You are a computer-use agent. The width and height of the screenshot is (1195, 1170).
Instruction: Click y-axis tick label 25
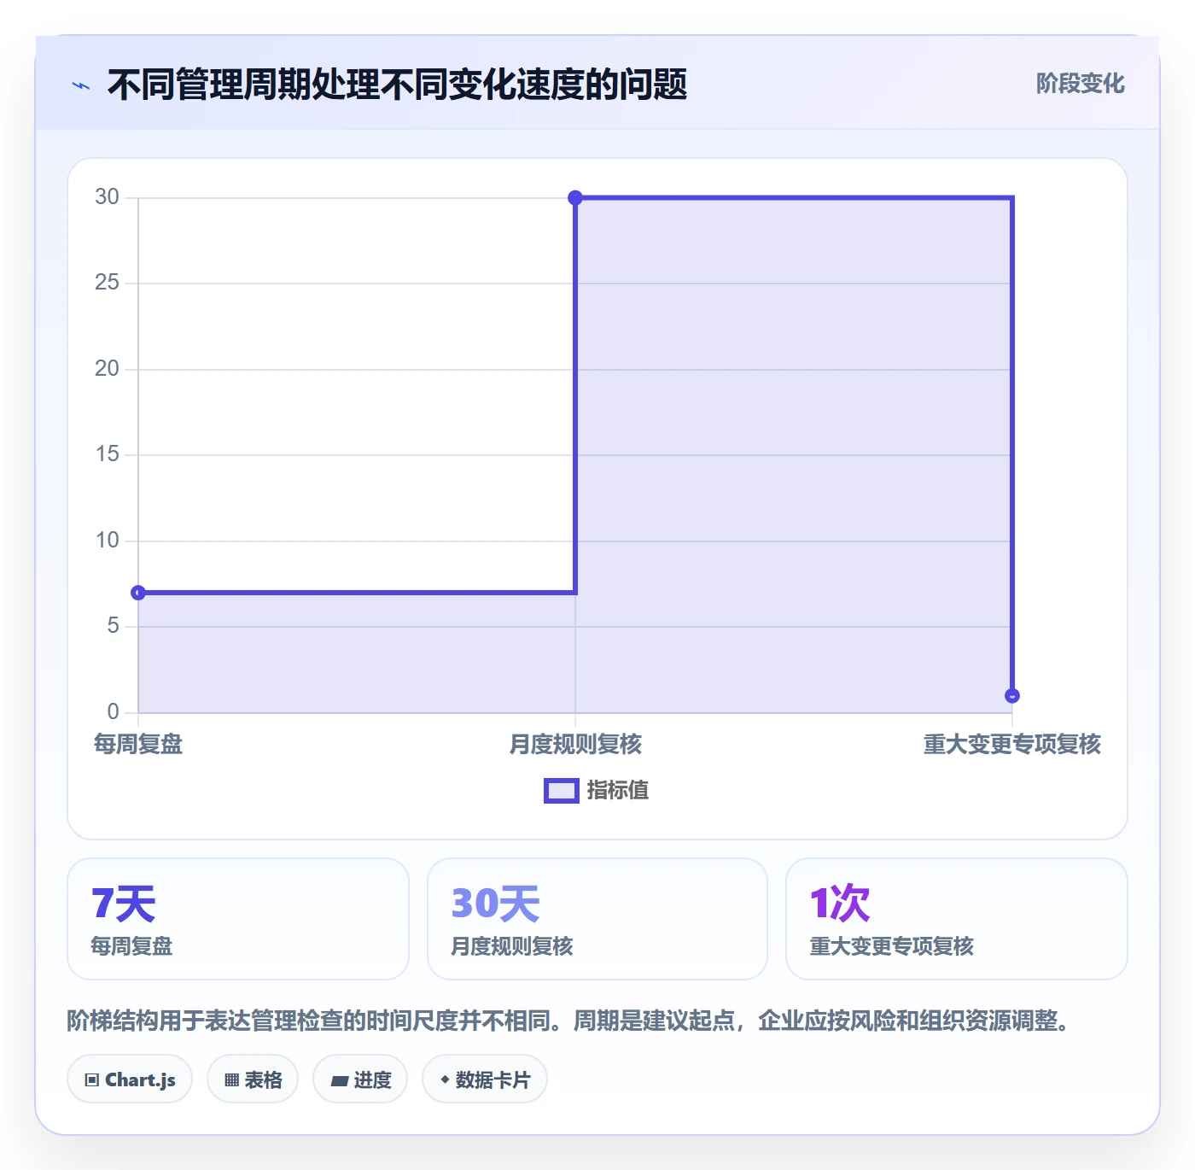[107, 283]
